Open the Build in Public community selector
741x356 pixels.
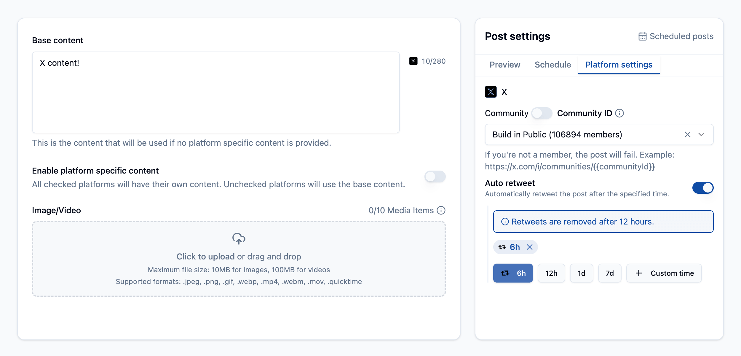pyautogui.click(x=599, y=134)
